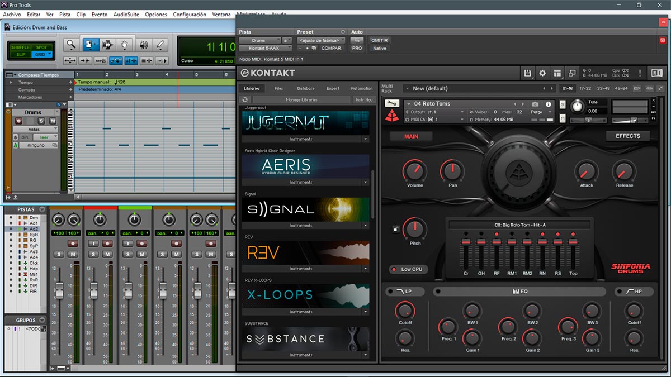Open Kontakt options gear icon

click(542, 73)
